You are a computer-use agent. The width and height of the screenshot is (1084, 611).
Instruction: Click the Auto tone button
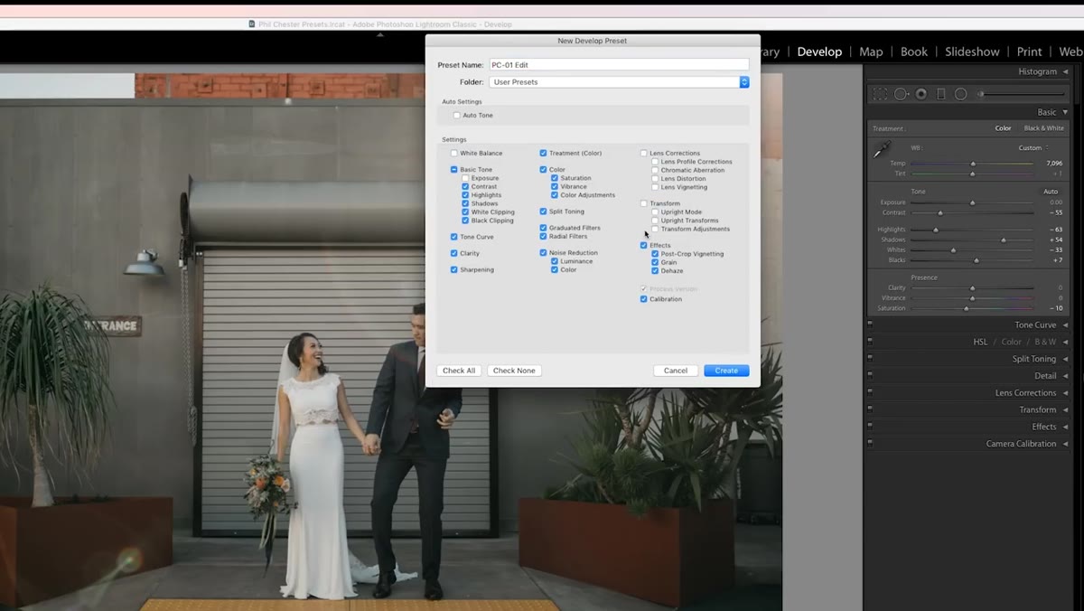1051,192
